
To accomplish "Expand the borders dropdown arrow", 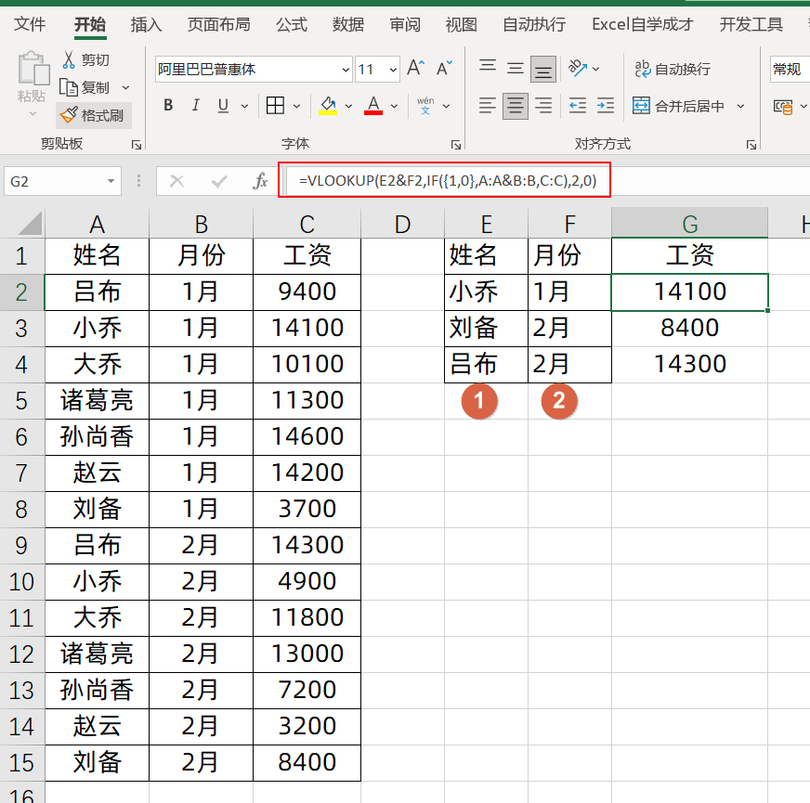I will 296,107.
